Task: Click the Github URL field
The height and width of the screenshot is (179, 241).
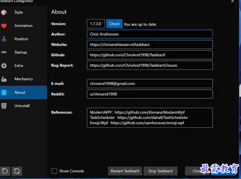Action: coord(150,55)
